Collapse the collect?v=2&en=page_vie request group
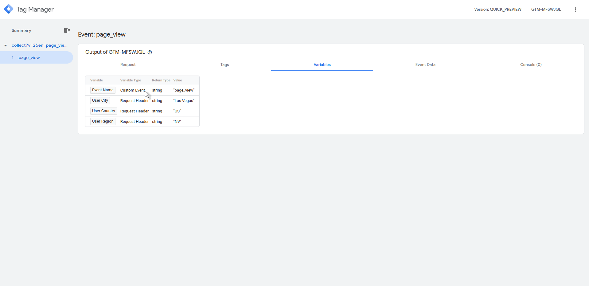This screenshot has width=589, height=286. [5, 45]
